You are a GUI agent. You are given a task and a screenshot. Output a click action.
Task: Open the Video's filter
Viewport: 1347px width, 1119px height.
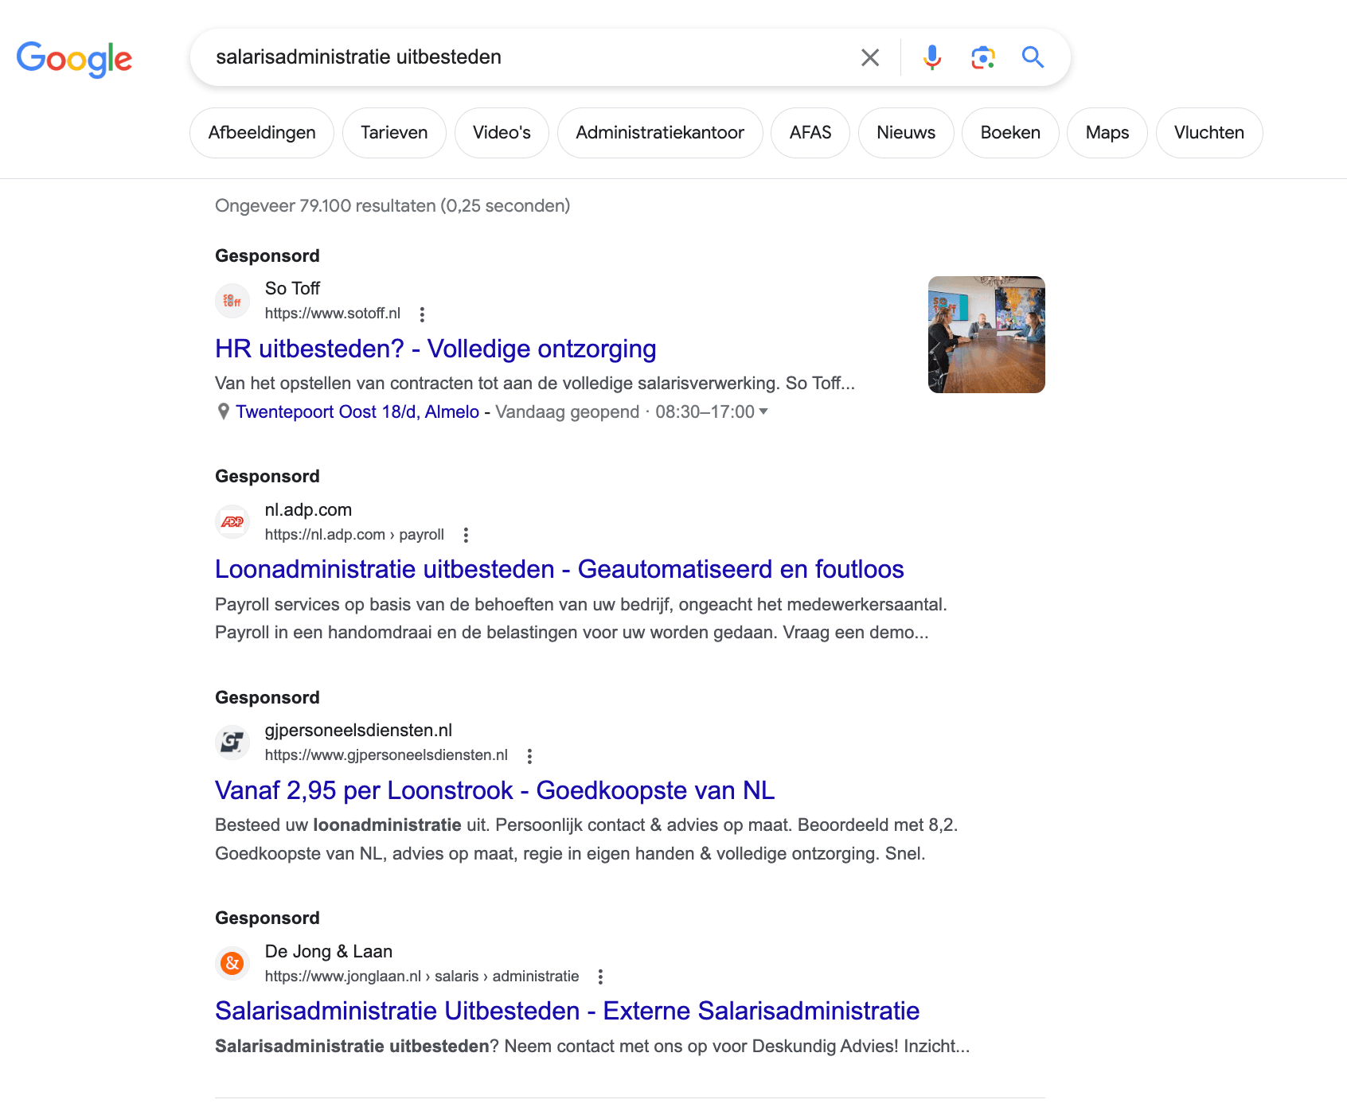[502, 133]
